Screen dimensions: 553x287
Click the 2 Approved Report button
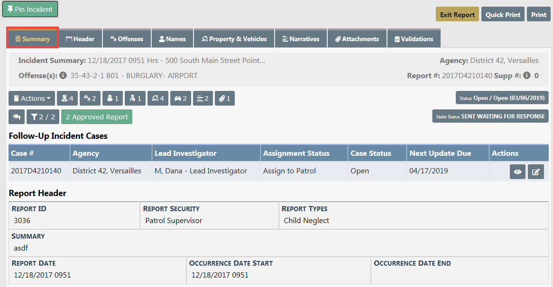(x=97, y=117)
